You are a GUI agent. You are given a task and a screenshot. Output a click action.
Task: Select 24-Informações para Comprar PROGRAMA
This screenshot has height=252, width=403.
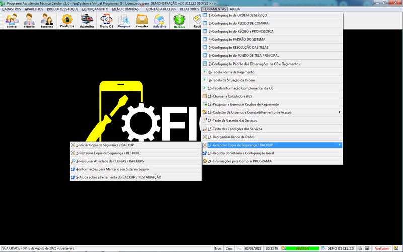point(272,161)
